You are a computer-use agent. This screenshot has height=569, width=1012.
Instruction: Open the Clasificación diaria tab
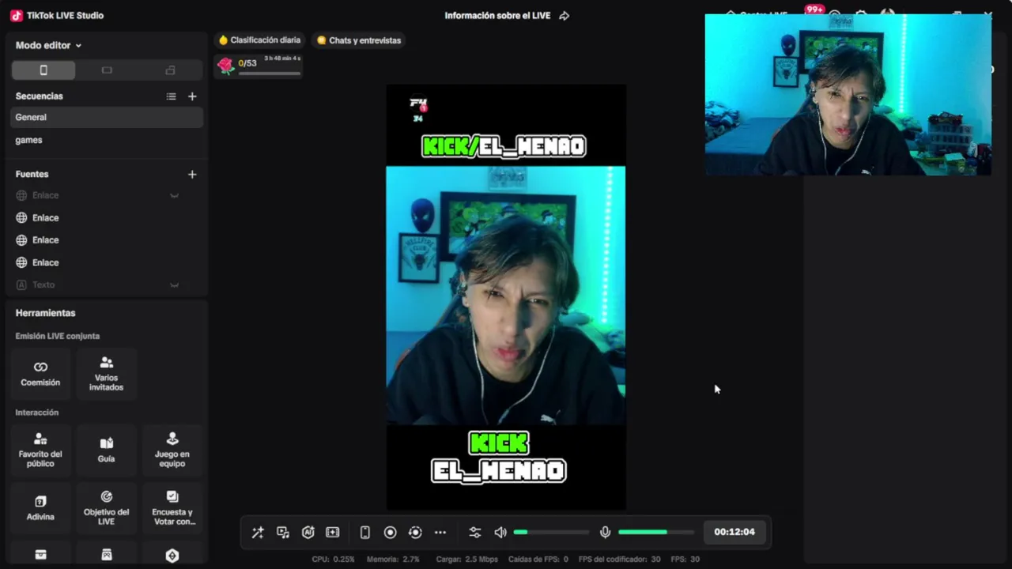coord(259,40)
